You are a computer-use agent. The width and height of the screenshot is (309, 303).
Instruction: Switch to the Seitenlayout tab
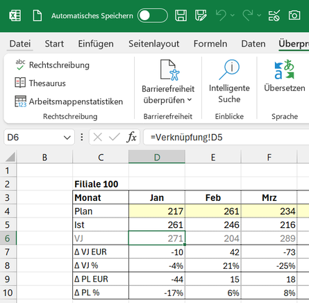(x=154, y=44)
